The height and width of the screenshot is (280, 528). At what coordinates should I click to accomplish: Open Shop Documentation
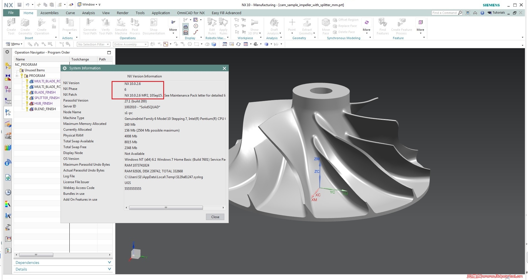click(154, 26)
